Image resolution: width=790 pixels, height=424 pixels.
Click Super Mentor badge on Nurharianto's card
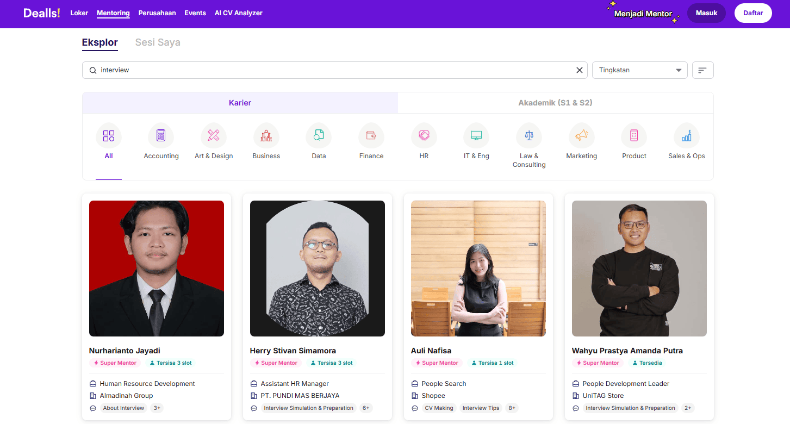[115, 363]
